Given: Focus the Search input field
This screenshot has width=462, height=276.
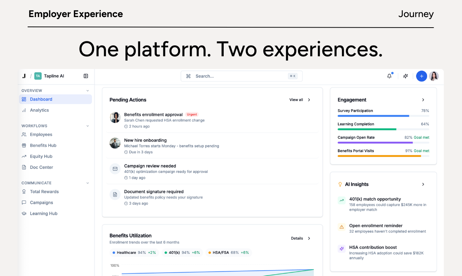Looking at the screenshot, I should click(x=242, y=76).
